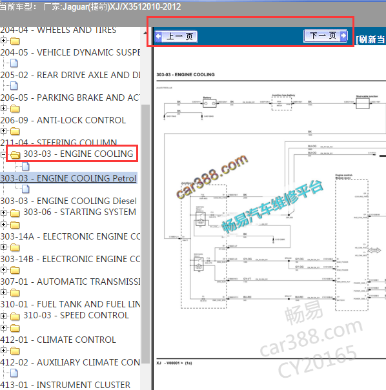
Task: Select 310-01 - FUEL TANK AND FUEL label
Action: pos(70,304)
